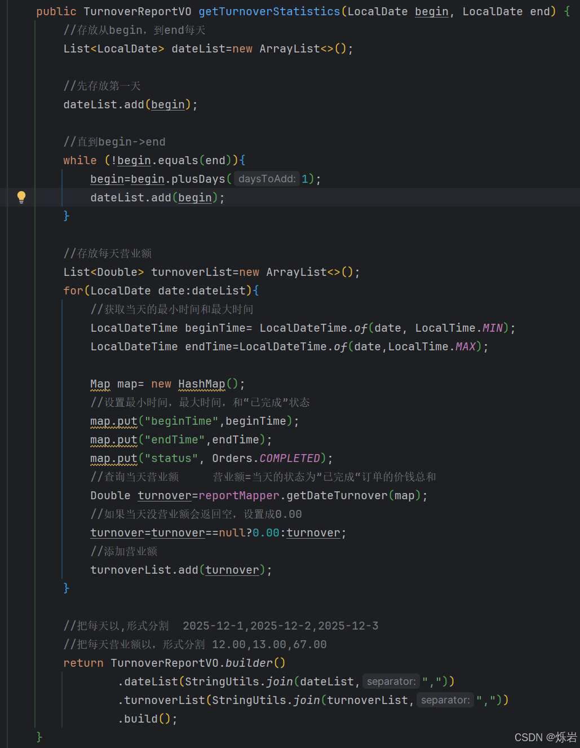Screen dimensions: 580x748
Task: Click endTime variable in LocalDateTime declaration
Action: 209,346
